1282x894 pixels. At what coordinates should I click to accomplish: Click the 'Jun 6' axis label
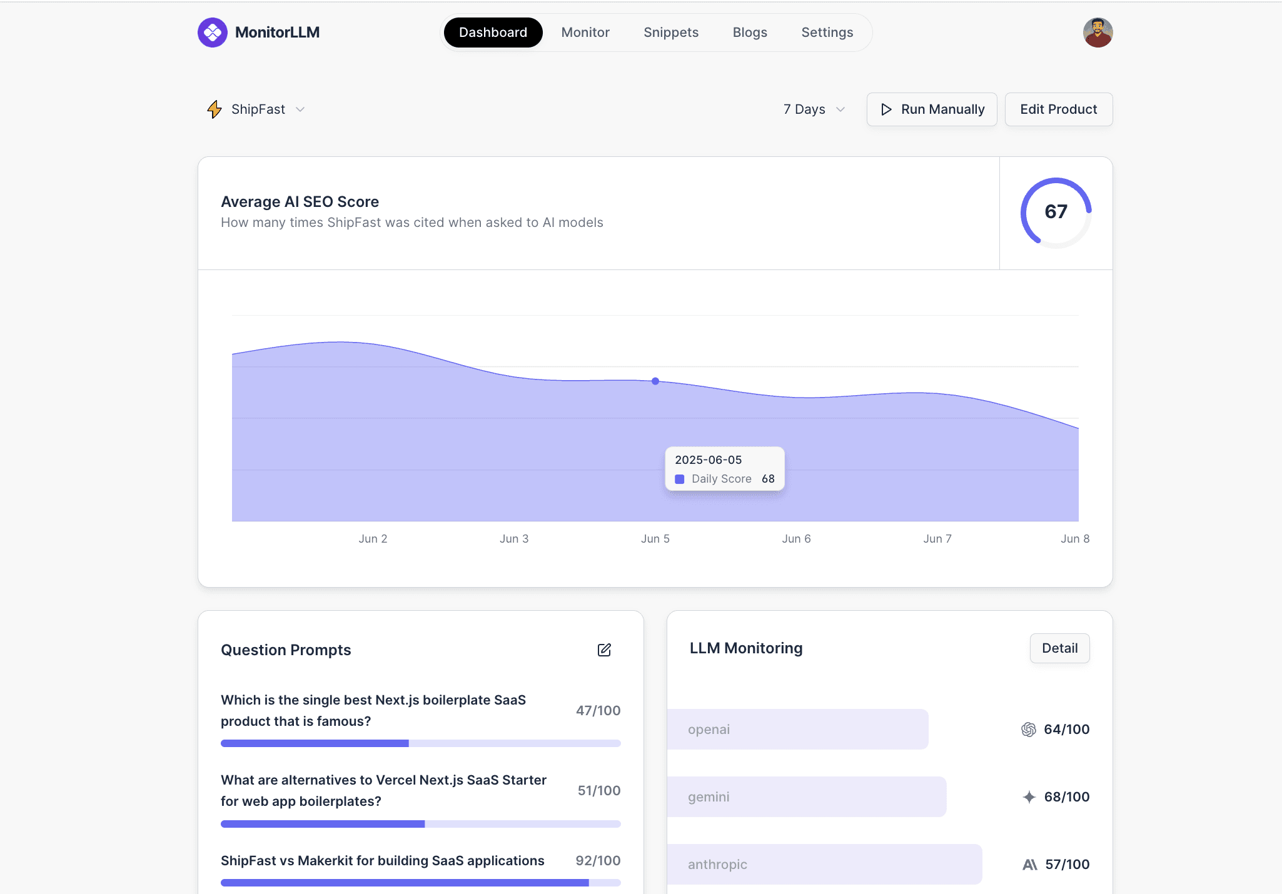(x=796, y=539)
